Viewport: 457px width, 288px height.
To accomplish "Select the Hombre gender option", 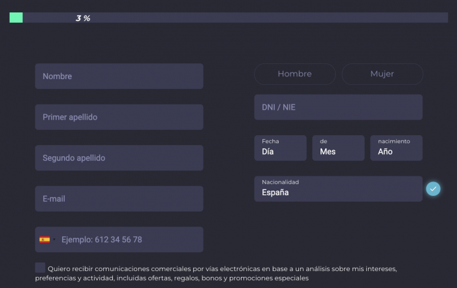I will tap(294, 74).
